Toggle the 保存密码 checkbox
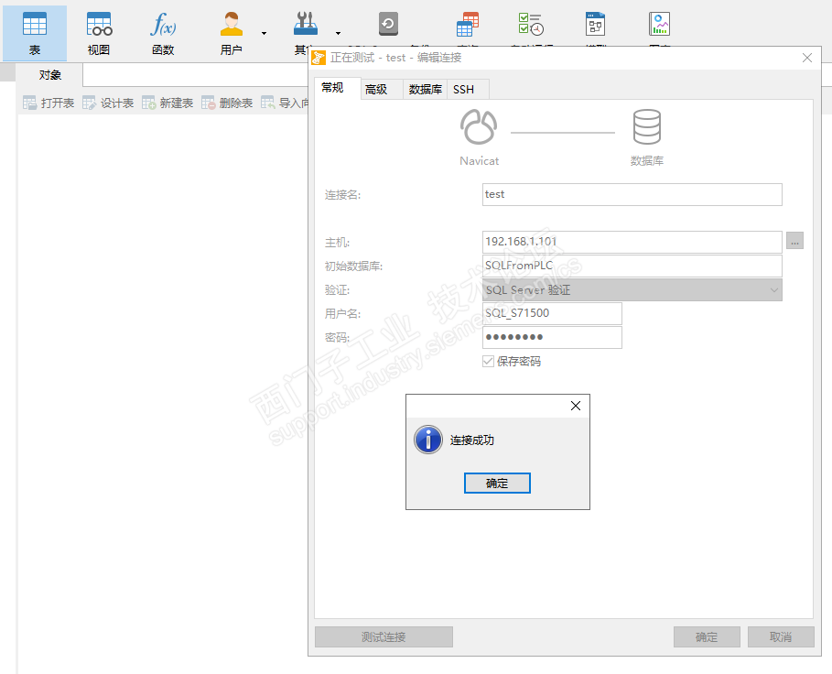Viewport: 832px width, 674px height. 488,362
